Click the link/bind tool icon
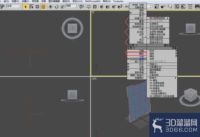The image size is (200, 137). click(2, 7)
